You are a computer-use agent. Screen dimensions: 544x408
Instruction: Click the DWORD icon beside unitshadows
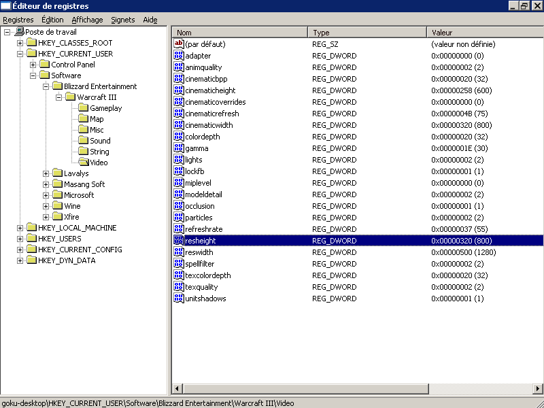pos(179,299)
